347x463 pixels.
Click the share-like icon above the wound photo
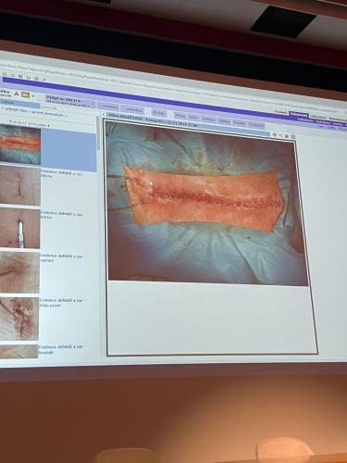(281, 135)
